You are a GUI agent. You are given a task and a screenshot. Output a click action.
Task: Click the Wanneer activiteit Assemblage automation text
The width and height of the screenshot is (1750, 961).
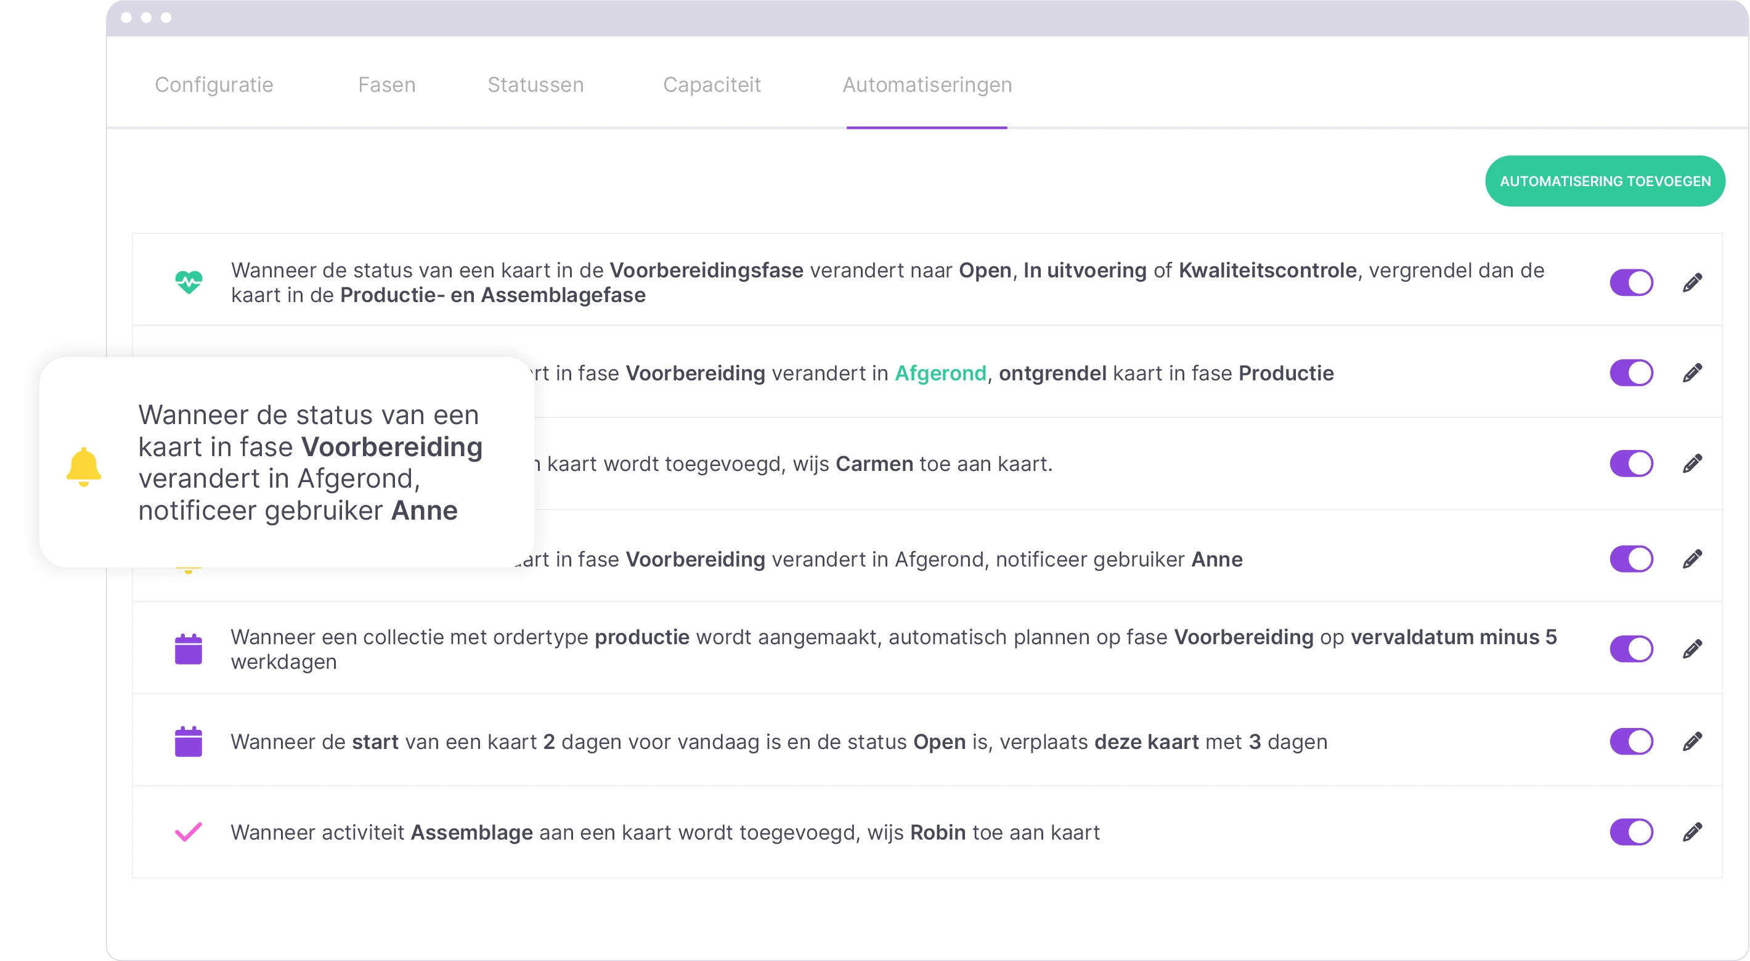pyautogui.click(x=665, y=832)
